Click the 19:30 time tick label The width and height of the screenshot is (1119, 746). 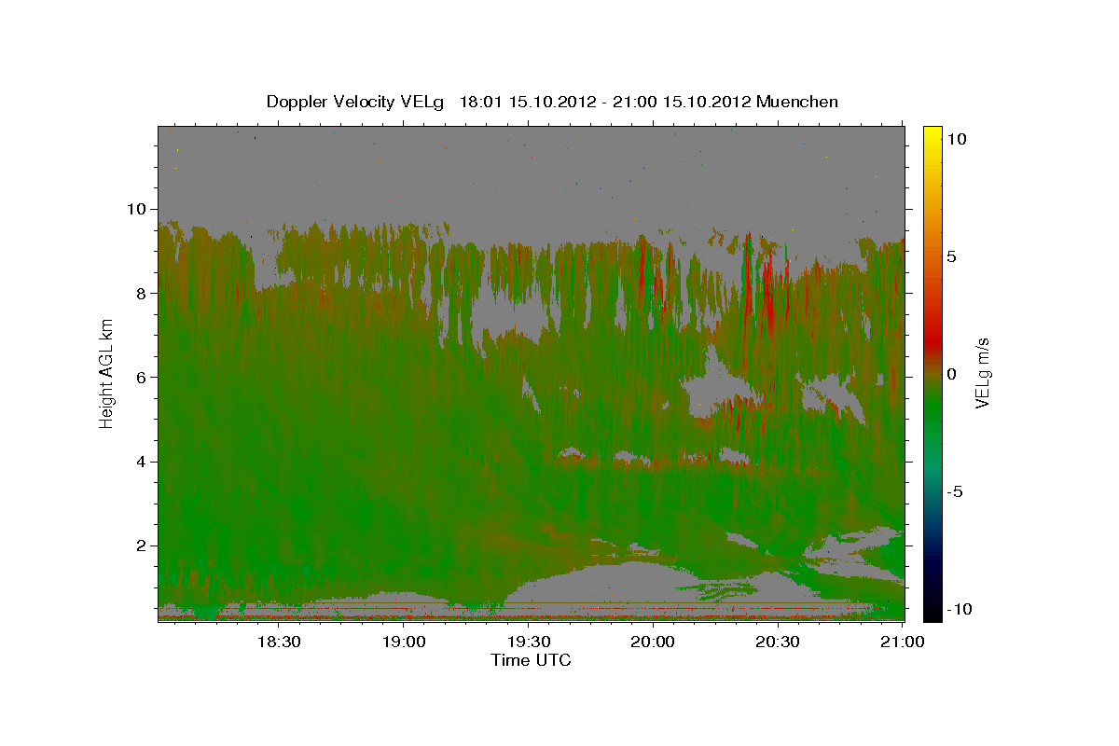(x=529, y=642)
